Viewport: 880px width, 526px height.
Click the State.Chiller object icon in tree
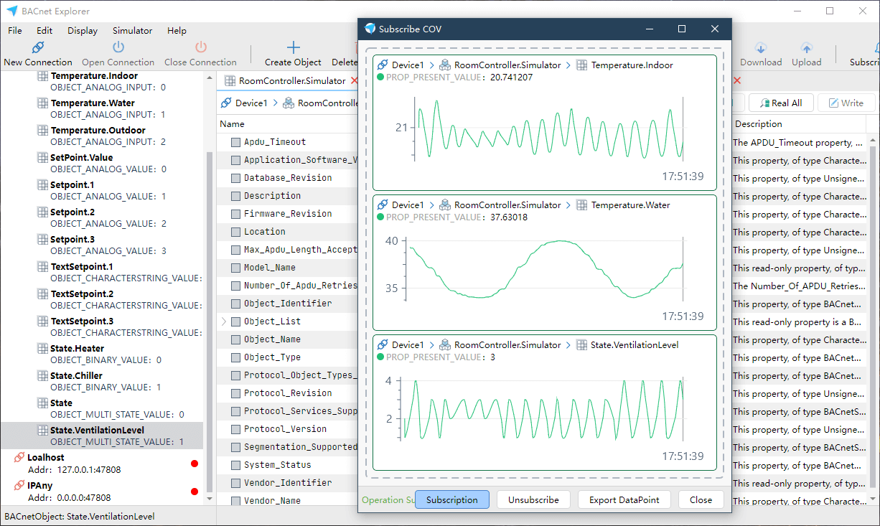[43, 376]
